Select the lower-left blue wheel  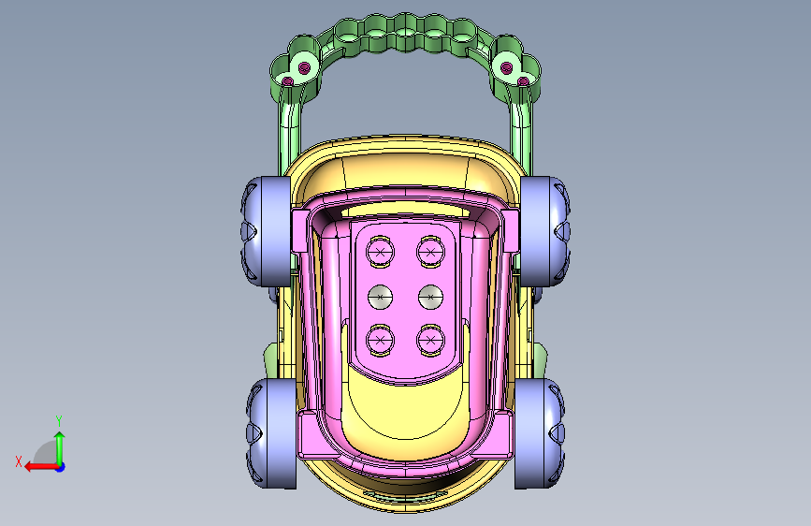point(272,432)
